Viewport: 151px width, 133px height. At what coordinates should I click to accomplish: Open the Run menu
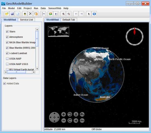[x=36, y=8]
